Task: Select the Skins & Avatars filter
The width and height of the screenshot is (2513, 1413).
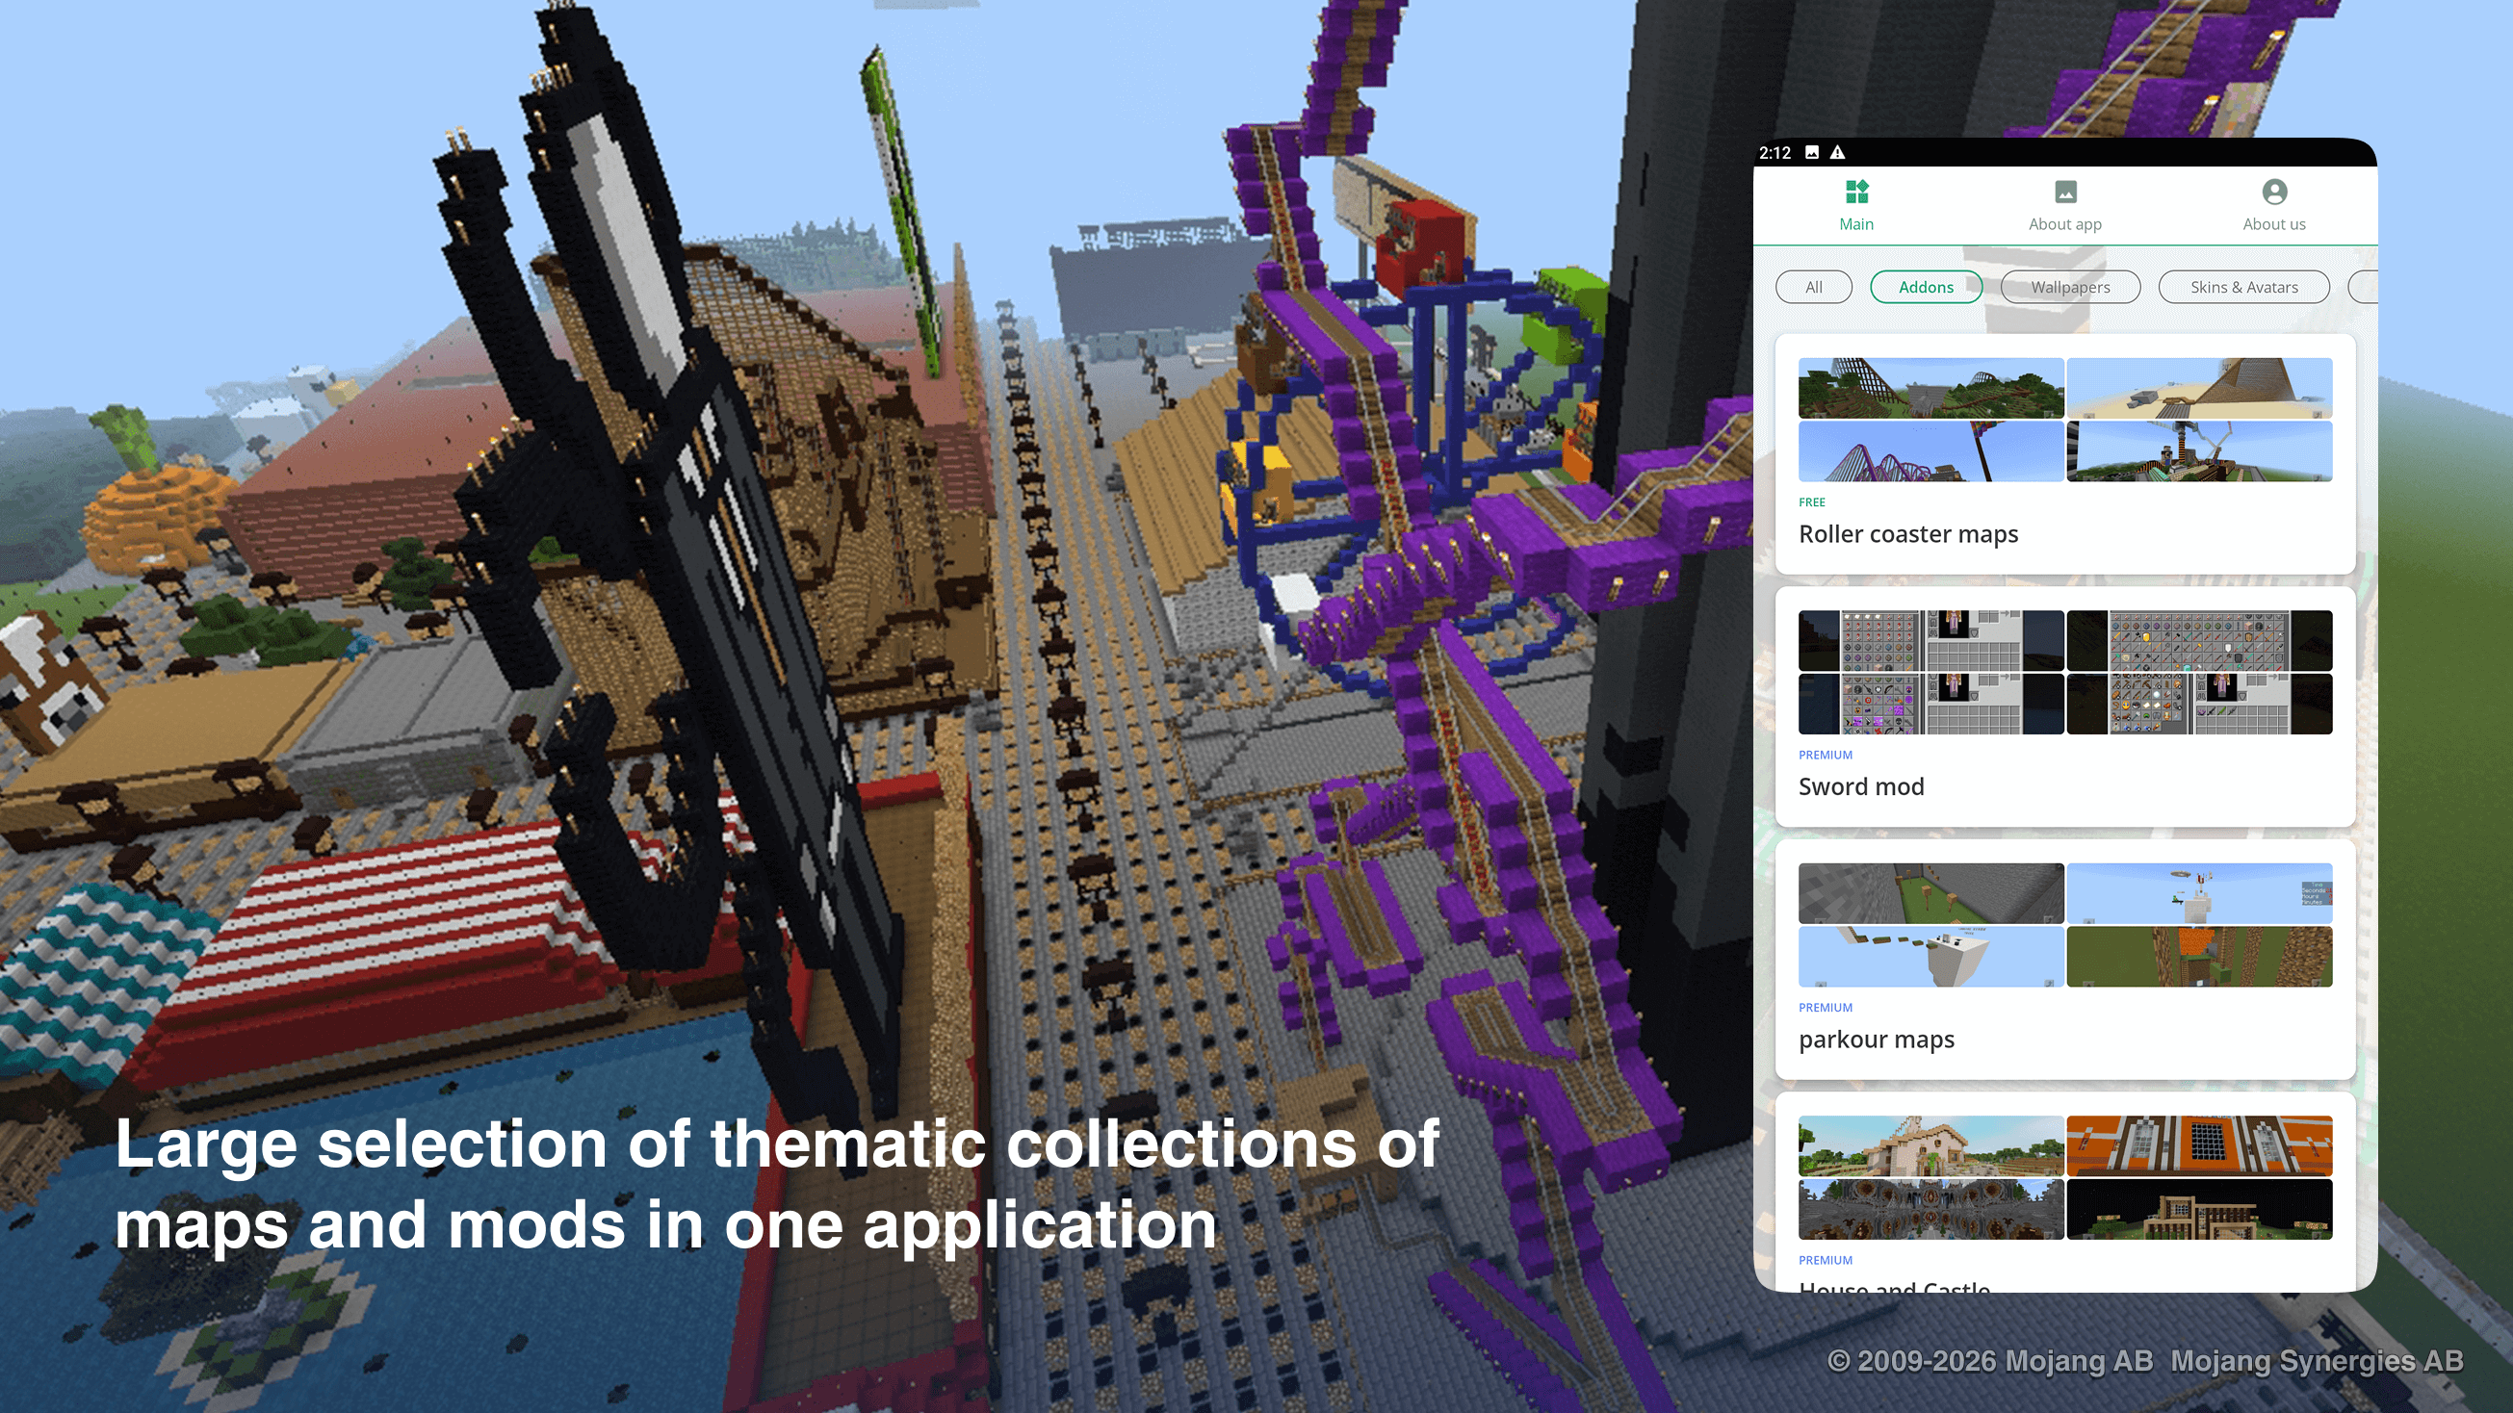Action: tap(2243, 287)
